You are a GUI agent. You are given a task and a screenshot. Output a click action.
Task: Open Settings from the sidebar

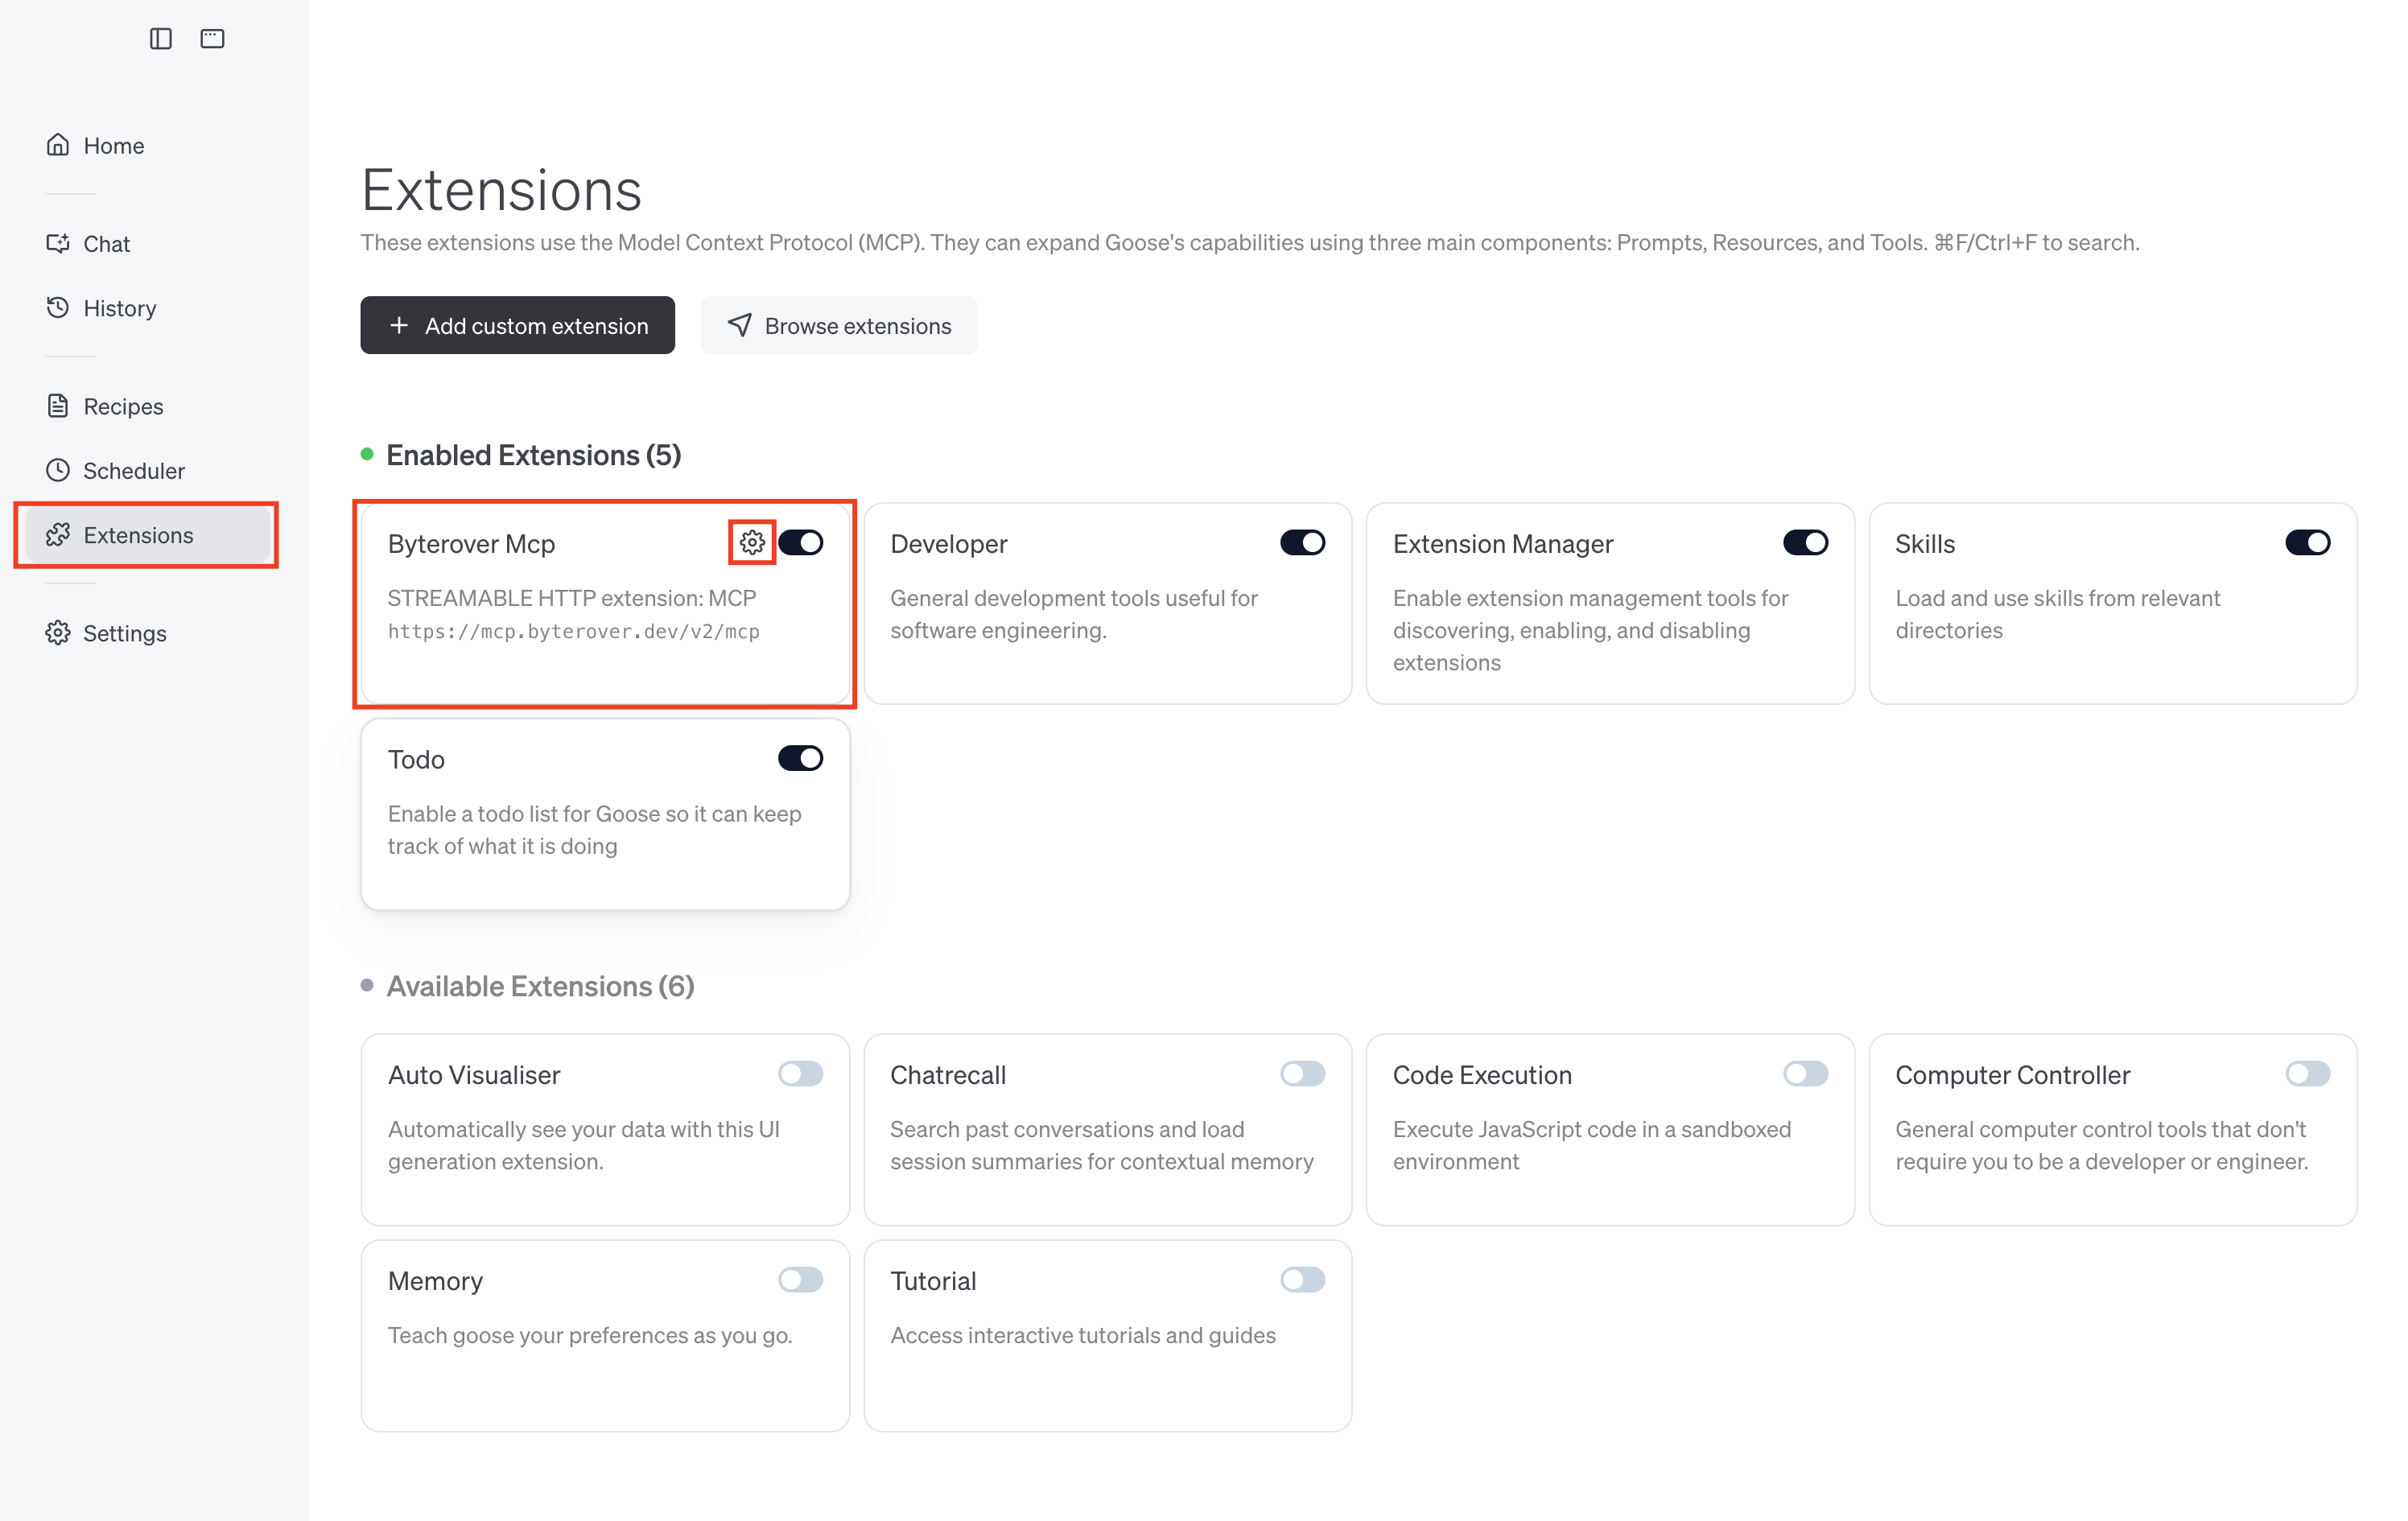[x=125, y=633]
